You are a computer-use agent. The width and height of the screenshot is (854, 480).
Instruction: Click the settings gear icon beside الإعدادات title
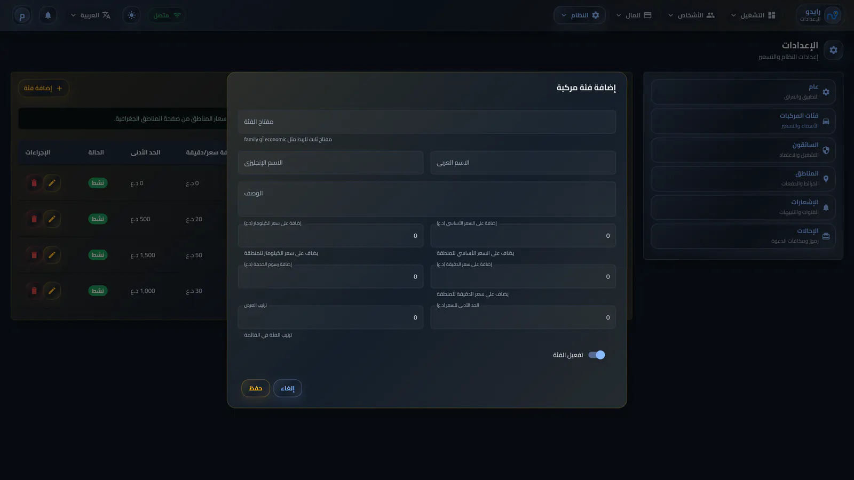(833, 50)
